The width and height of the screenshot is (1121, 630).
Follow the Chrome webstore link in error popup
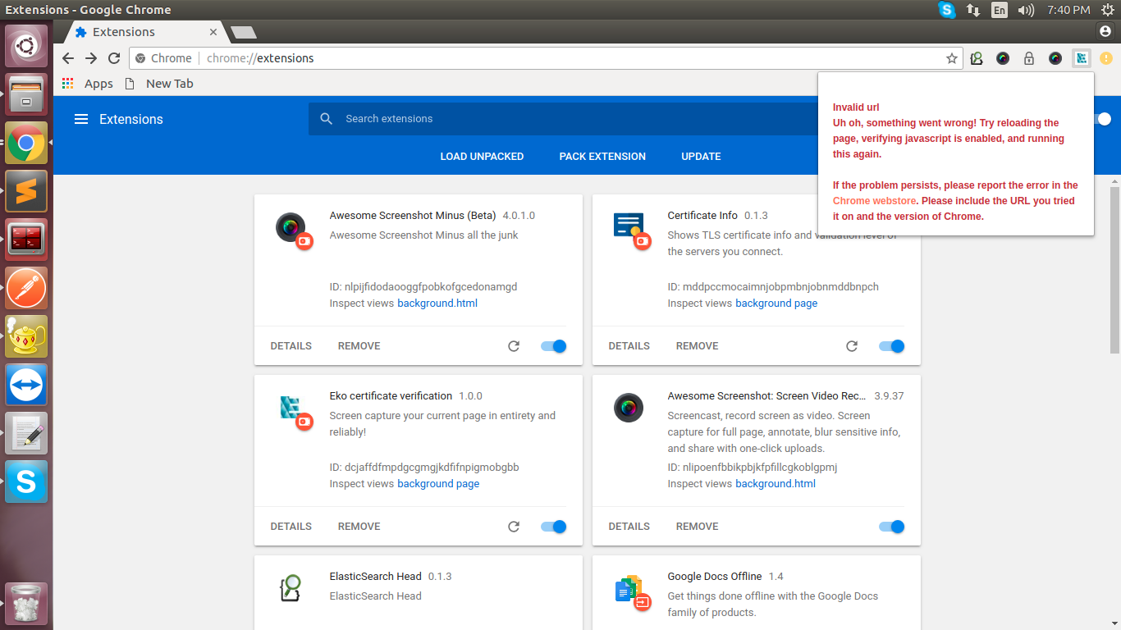pos(875,201)
